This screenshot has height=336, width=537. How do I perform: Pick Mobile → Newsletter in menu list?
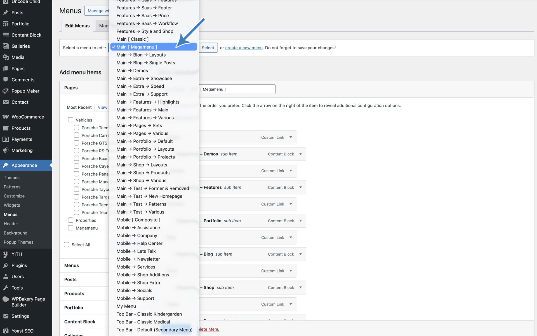click(138, 259)
